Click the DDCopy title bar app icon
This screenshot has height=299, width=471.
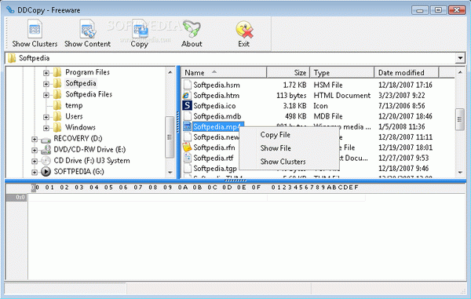click(x=10, y=10)
